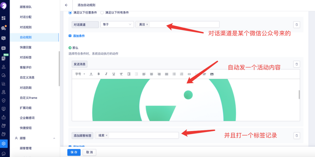Click the 添加条件 link

click(x=79, y=36)
